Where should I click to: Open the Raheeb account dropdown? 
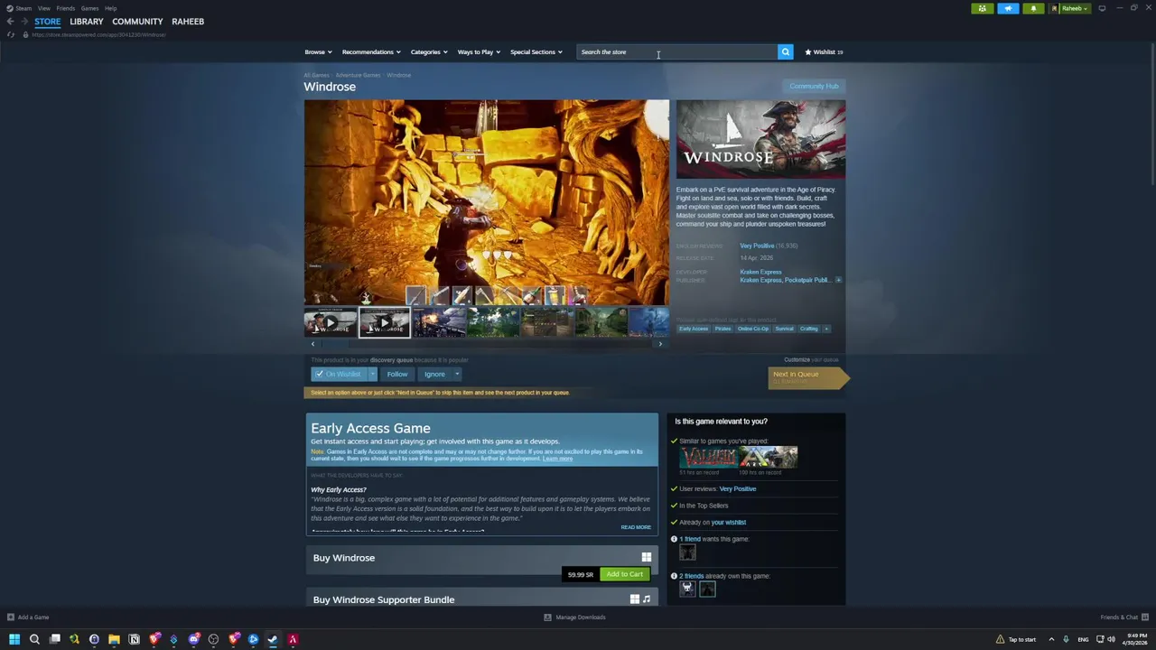[x=1071, y=8]
